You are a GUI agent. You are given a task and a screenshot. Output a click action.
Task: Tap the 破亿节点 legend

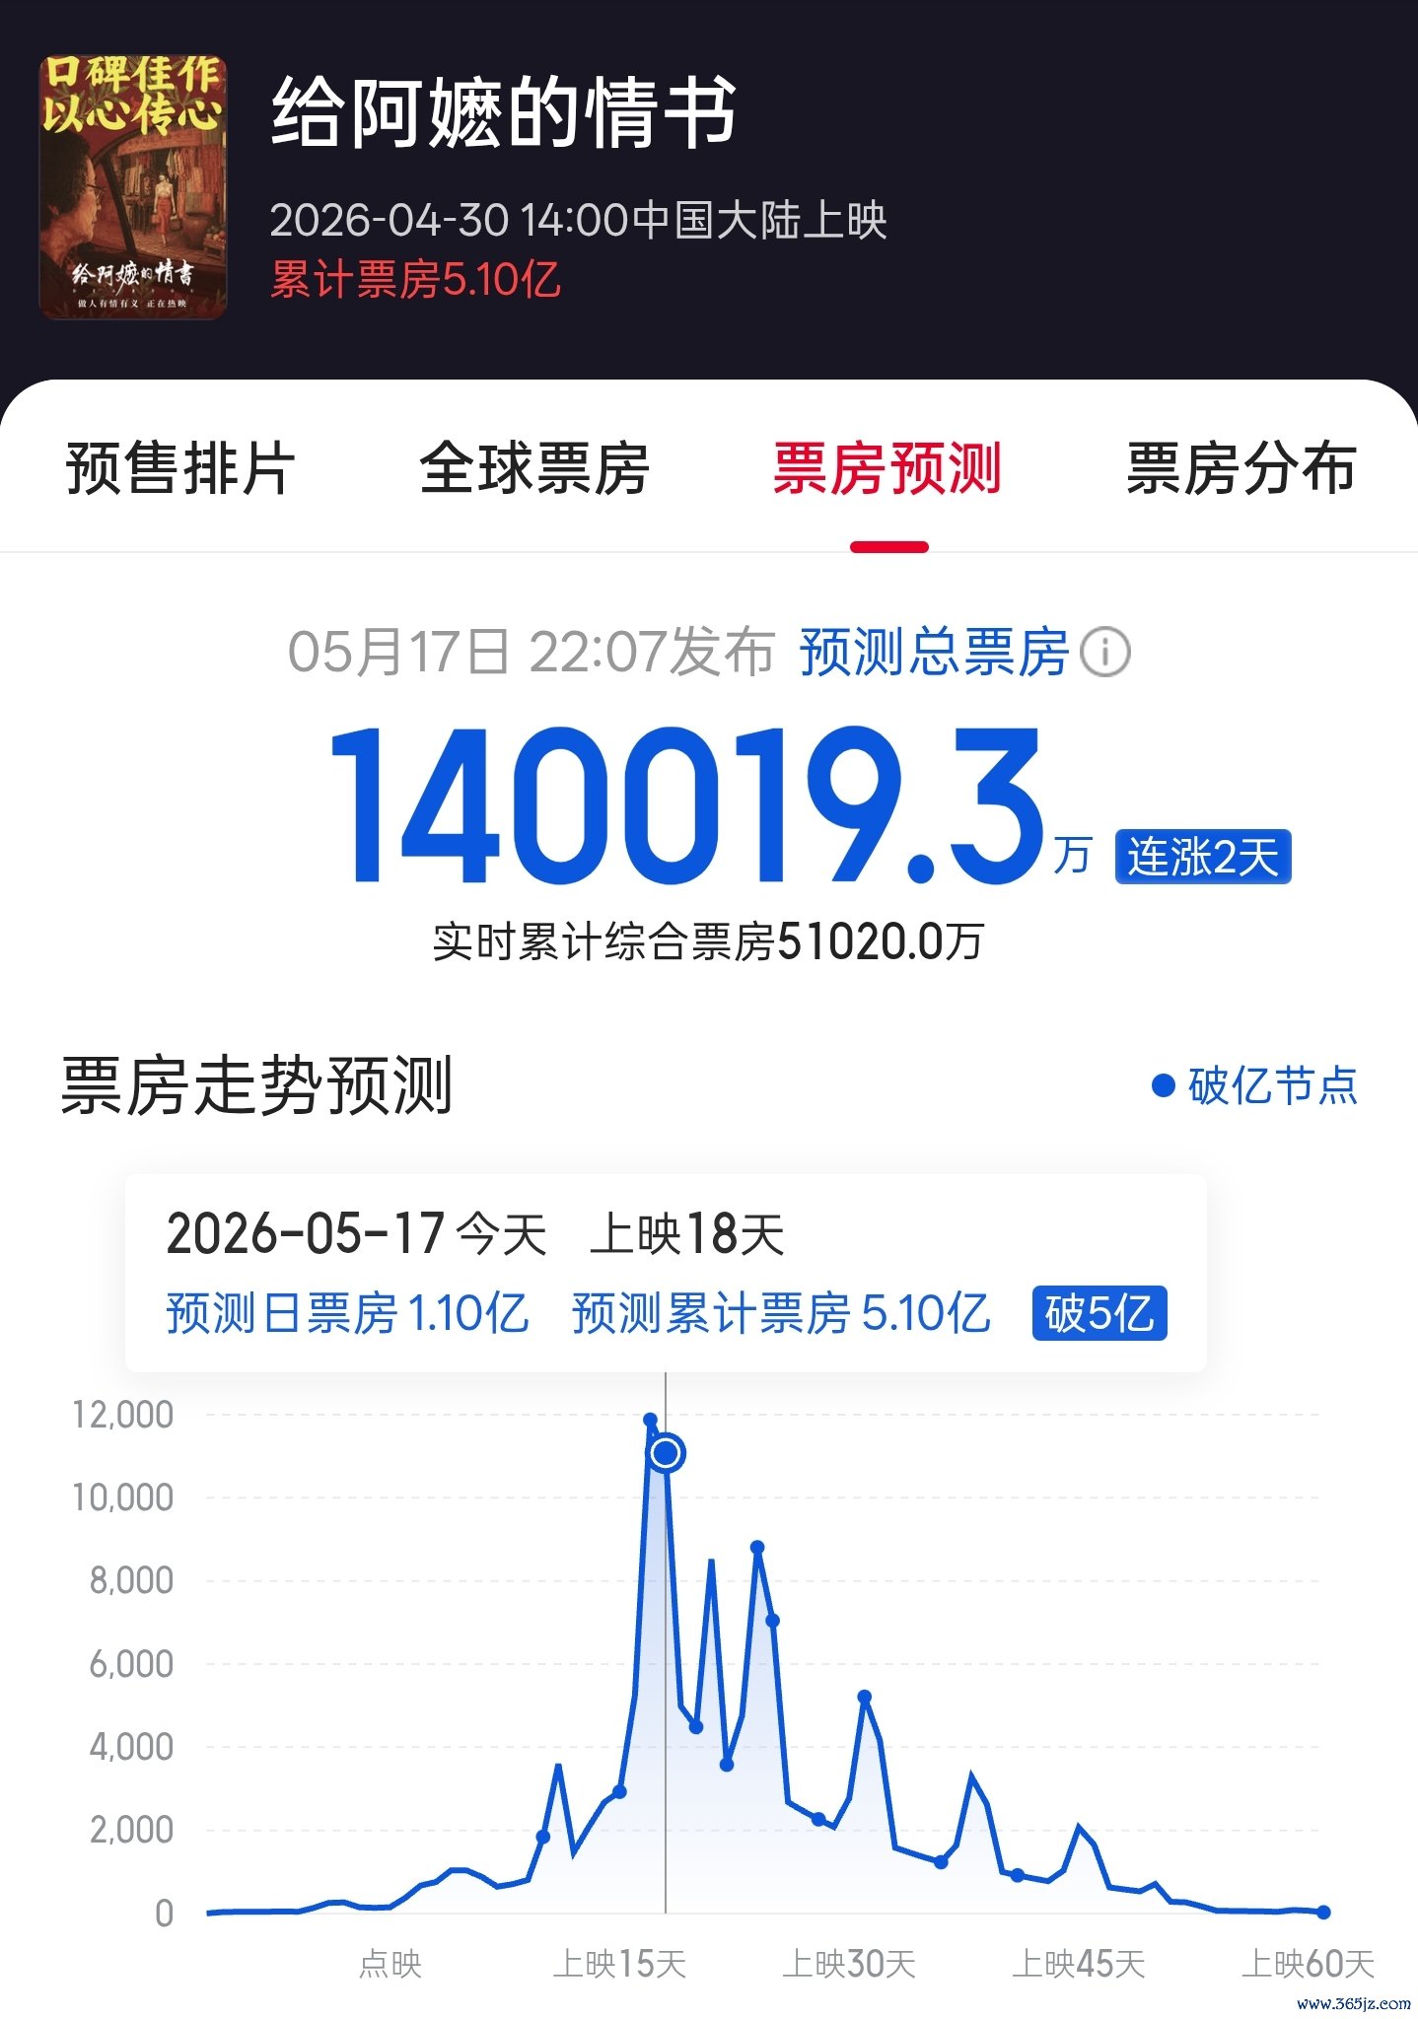point(1255,1086)
